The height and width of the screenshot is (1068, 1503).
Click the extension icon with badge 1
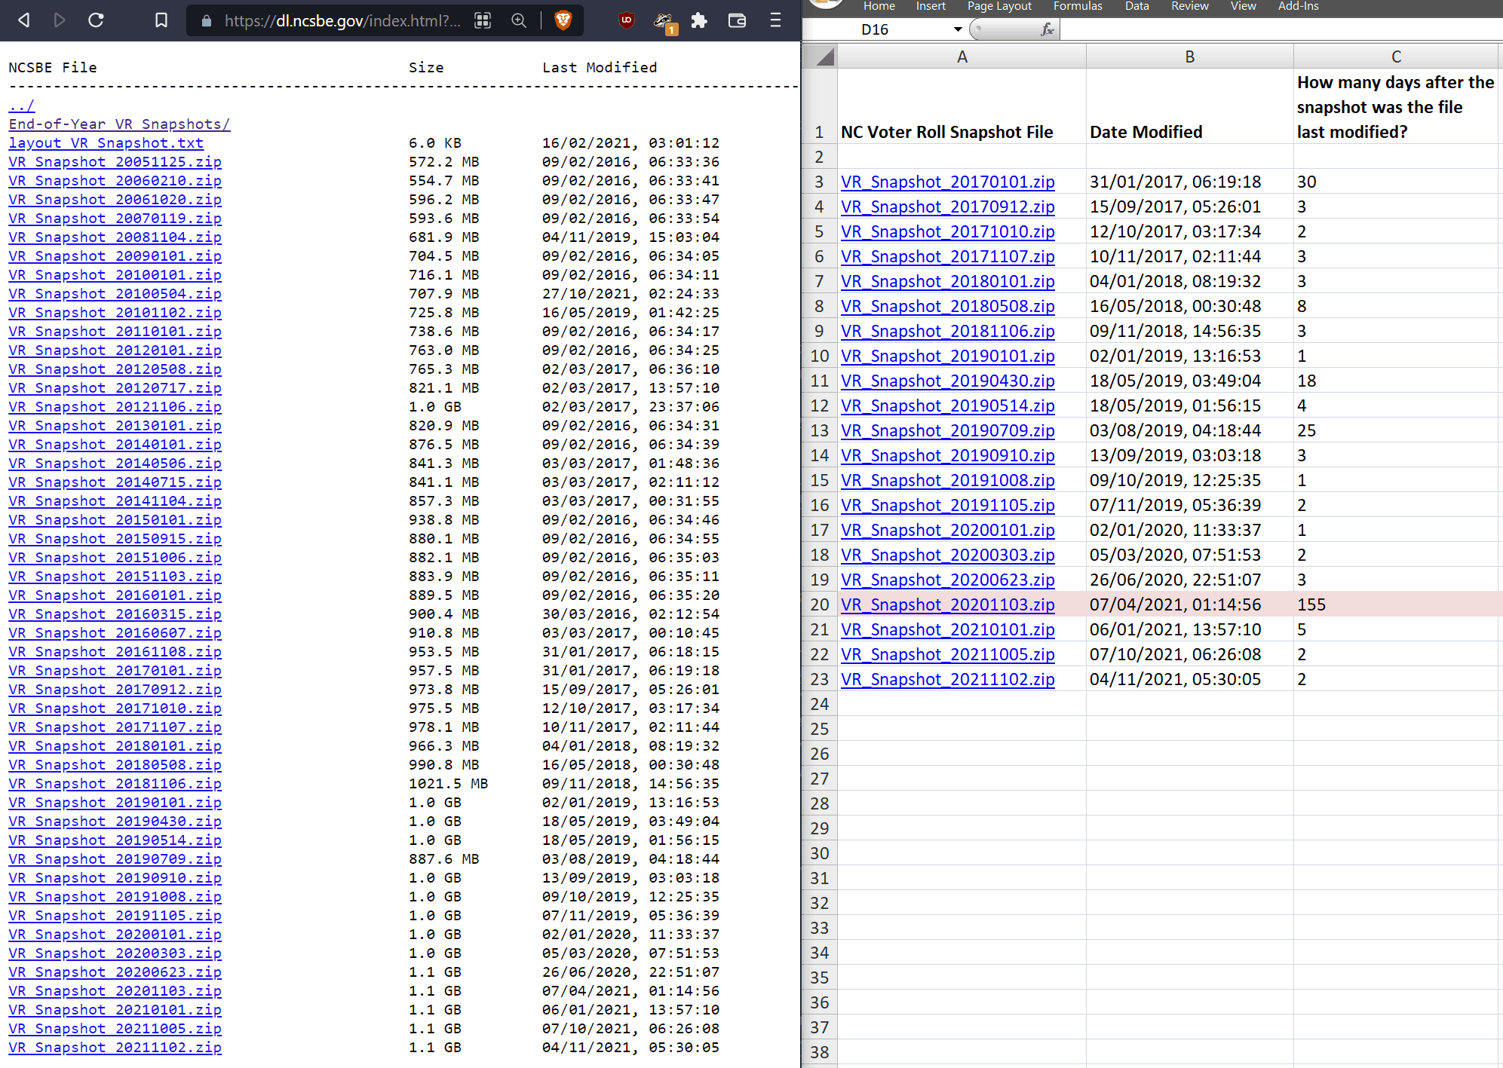664,22
